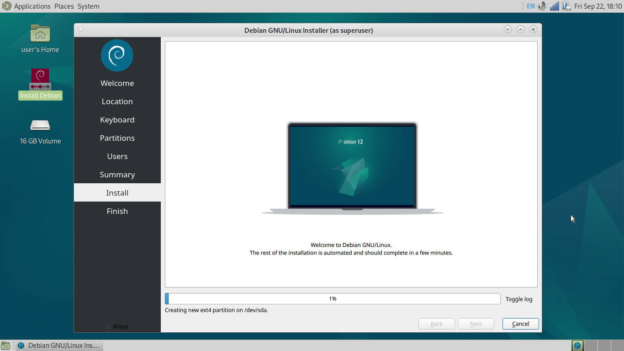624x351 pixels.
Task: Click 'Welcome to Debian GNU/Linux.' text
Action: point(351,245)
